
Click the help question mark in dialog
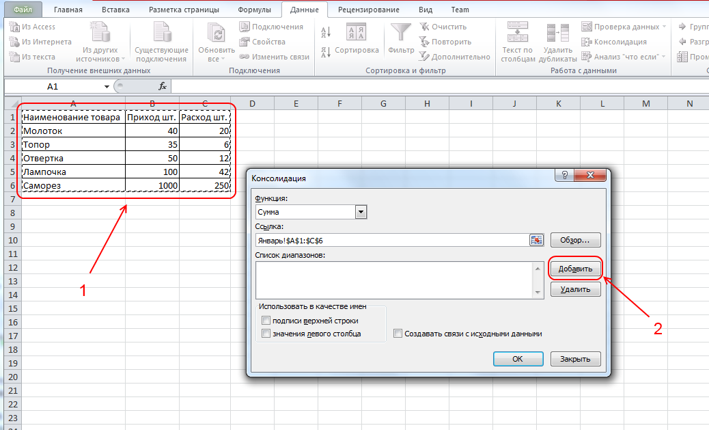tap(564, 175)
